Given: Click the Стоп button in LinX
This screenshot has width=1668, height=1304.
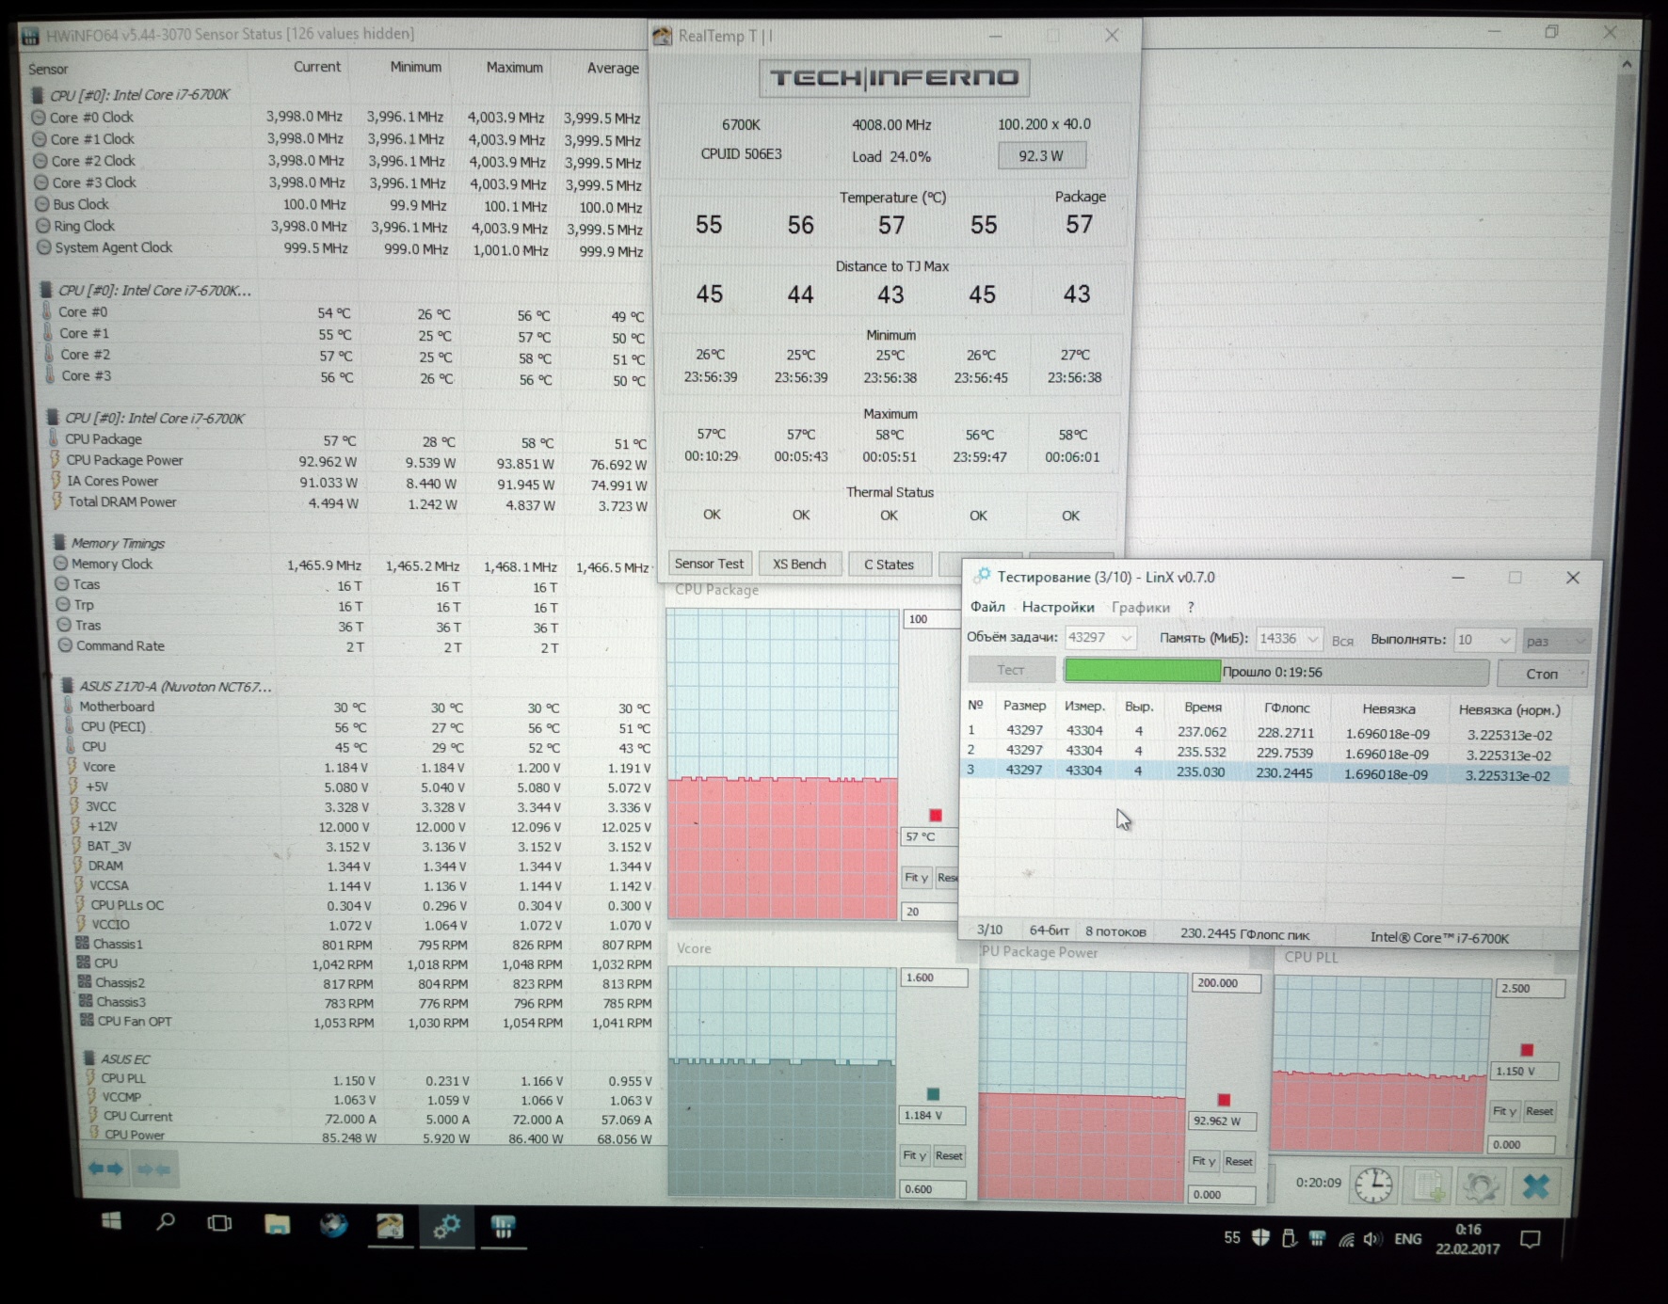Looking at the screenshot, I should [1542, 674].
